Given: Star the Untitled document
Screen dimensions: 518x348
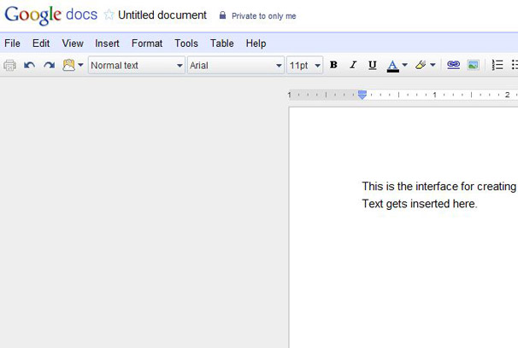Looking at the screenshot, I should click(109, 15).
